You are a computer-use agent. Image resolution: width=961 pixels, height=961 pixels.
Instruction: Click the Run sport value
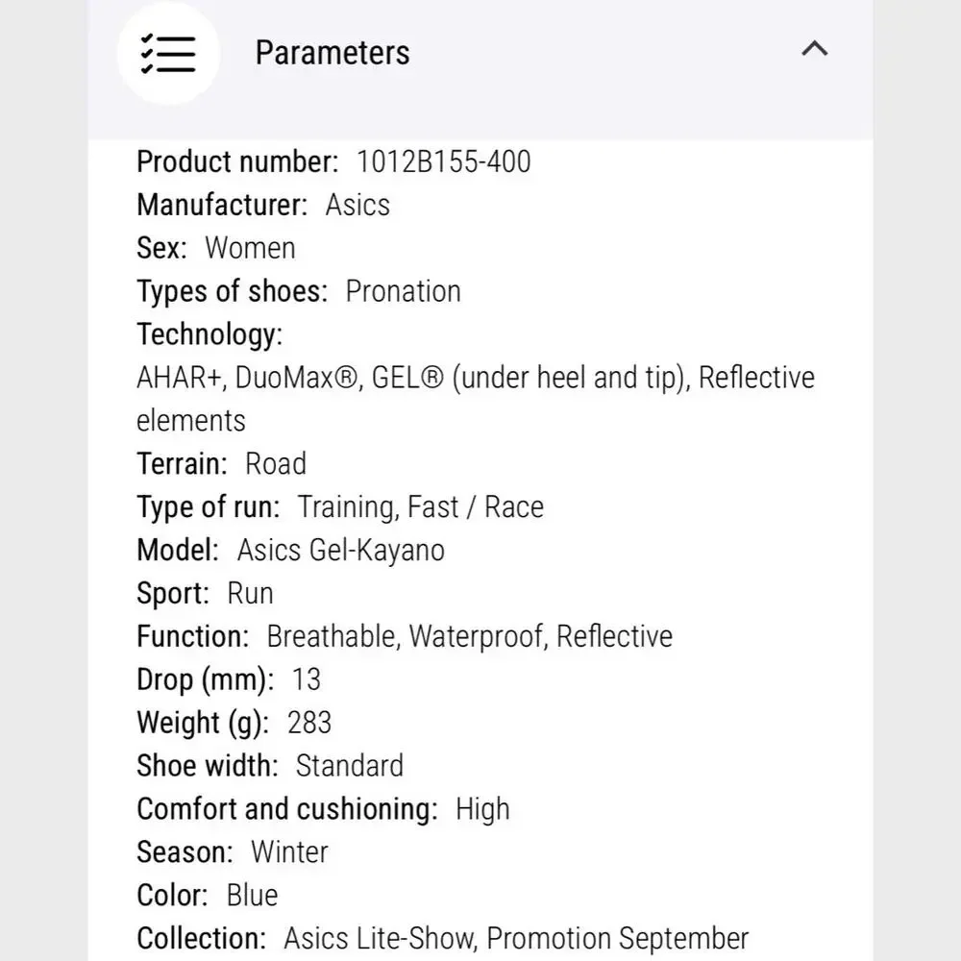[250, 594]
